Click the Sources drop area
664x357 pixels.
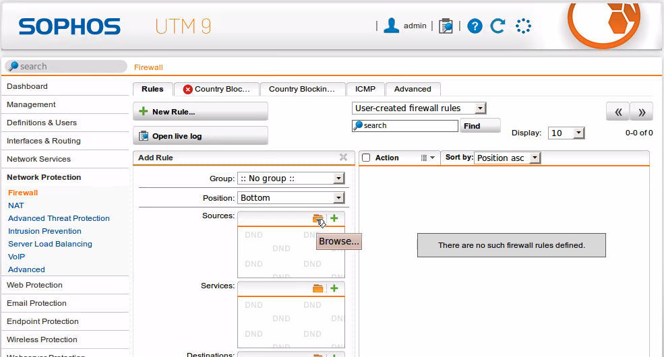pos(291,252)
